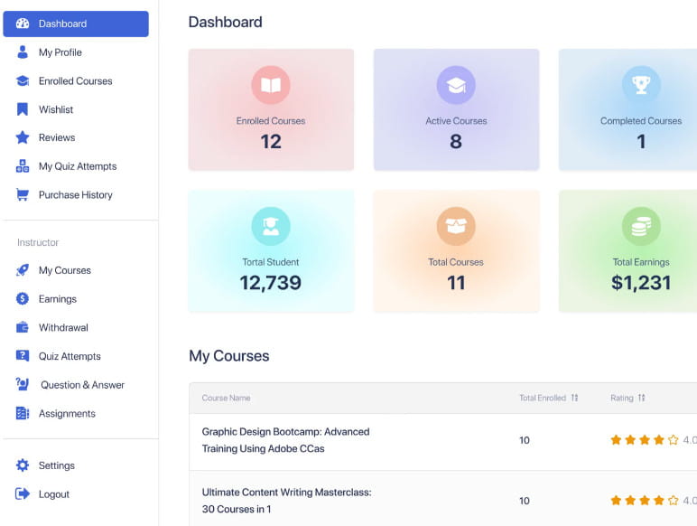Click the open book icon on Enrolled Courses card
Viewport: 697px width, 526px height.
click(271, 85)
